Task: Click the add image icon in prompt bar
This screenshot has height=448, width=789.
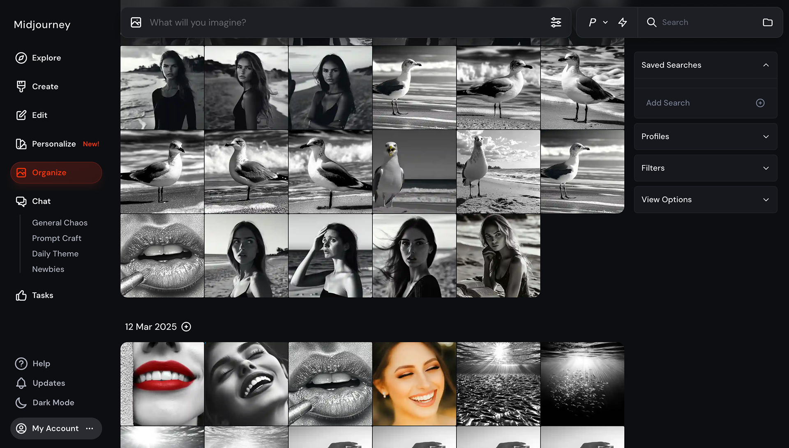Action: [136, 22]
